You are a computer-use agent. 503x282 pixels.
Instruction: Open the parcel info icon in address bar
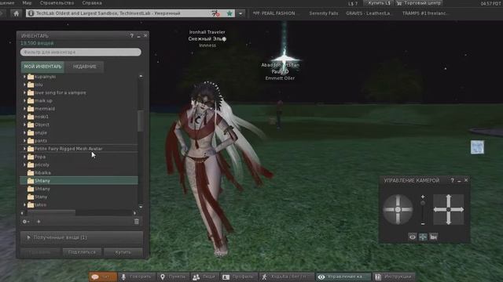pyautogui.click(x=31, y=13)
